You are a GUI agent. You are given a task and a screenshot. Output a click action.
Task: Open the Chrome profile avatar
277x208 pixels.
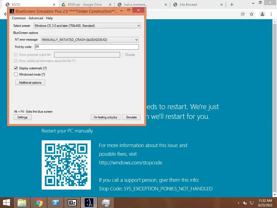click(262, 14)
